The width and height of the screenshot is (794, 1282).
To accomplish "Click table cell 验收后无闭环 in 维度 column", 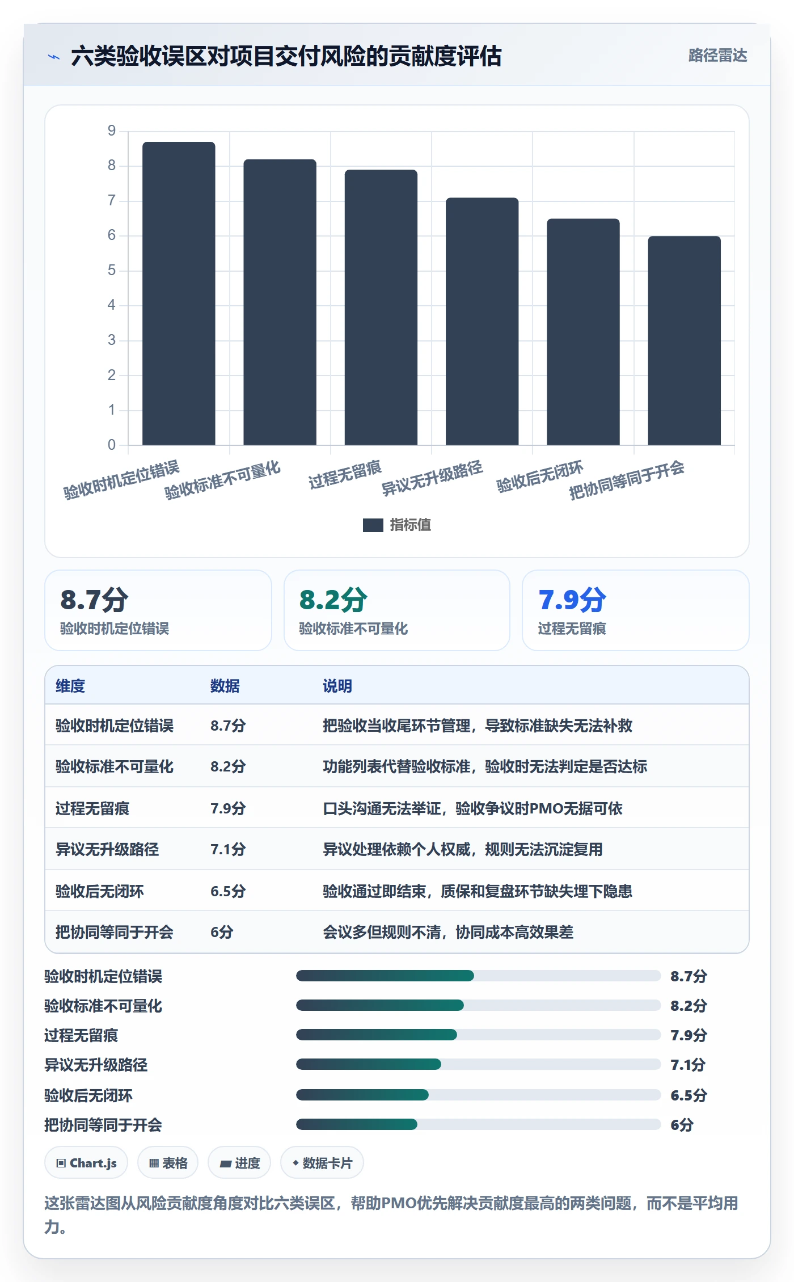I will 100,891.
